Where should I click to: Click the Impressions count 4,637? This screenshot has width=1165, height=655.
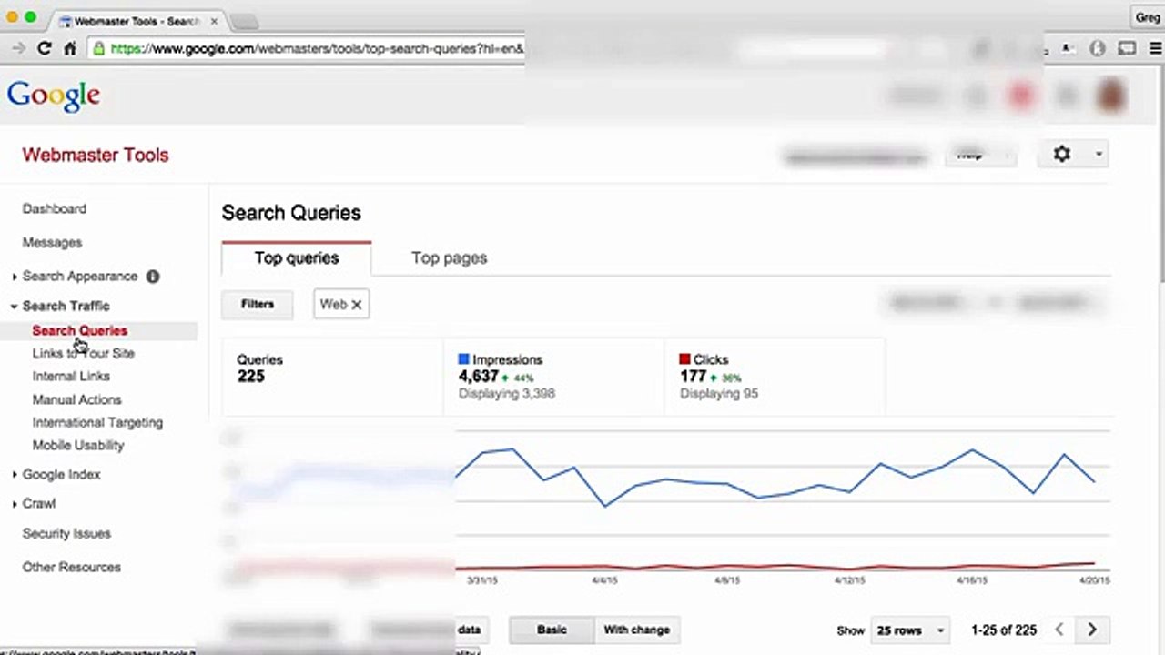pos(479,377)
